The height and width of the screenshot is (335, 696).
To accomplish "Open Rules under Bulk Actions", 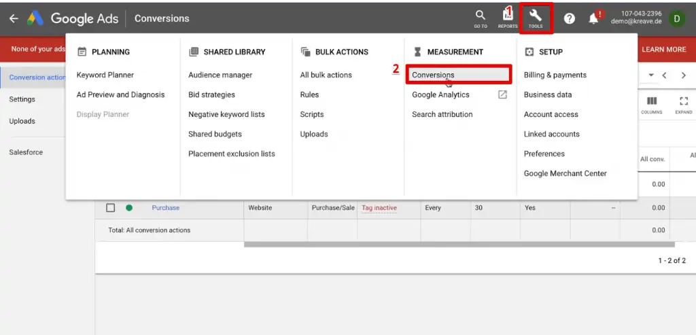I will 309,94.
